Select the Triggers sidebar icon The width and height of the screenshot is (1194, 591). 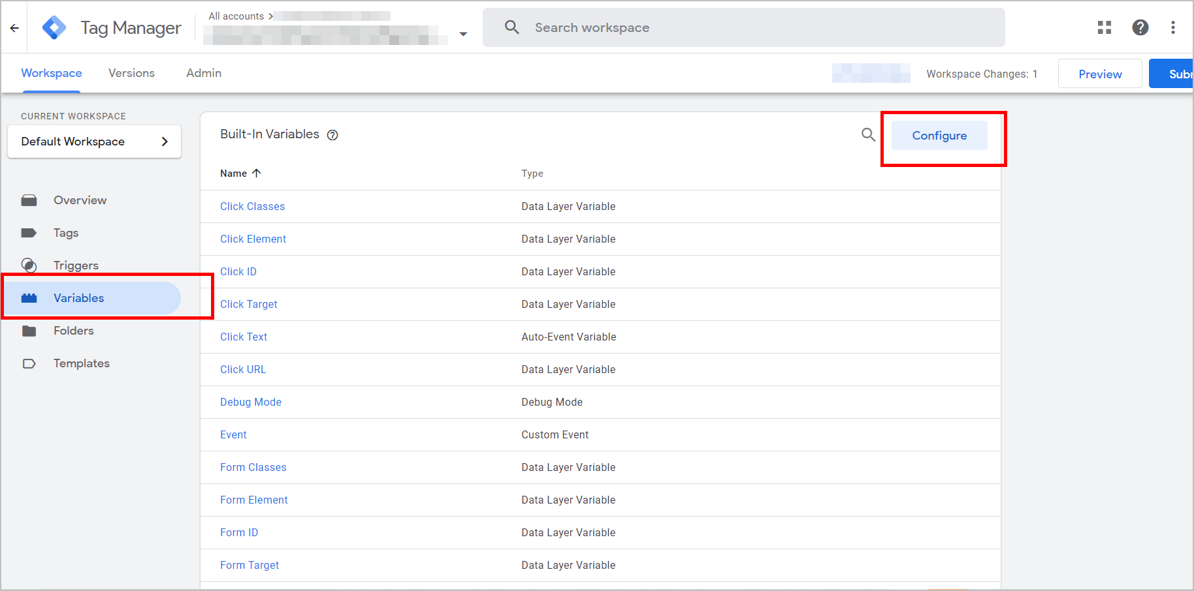pos(29,265)
